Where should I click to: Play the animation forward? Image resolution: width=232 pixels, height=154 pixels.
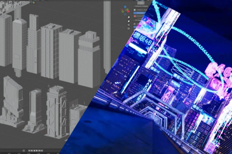tap(37, 150)
